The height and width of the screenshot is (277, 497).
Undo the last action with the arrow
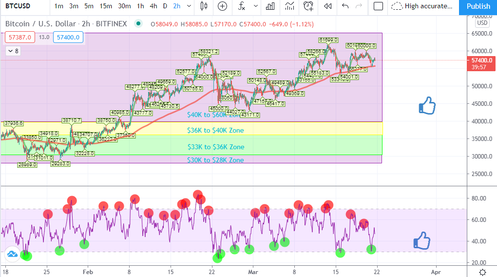pyautogui.click(x=345, y=6)
